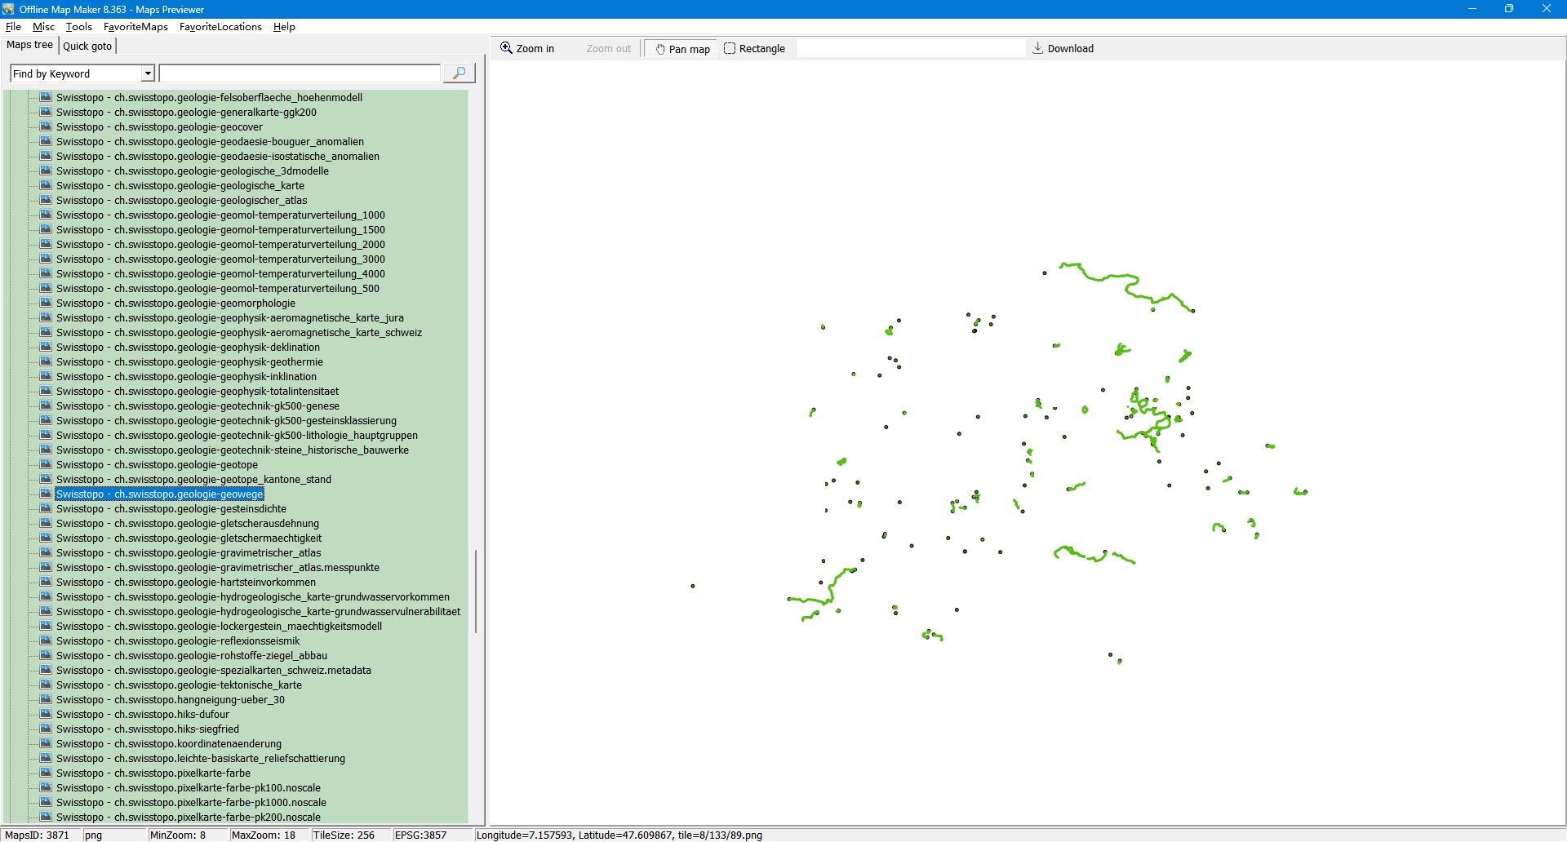Click into the keyword search field
The image size is (1567, 842).
[300, 73]
